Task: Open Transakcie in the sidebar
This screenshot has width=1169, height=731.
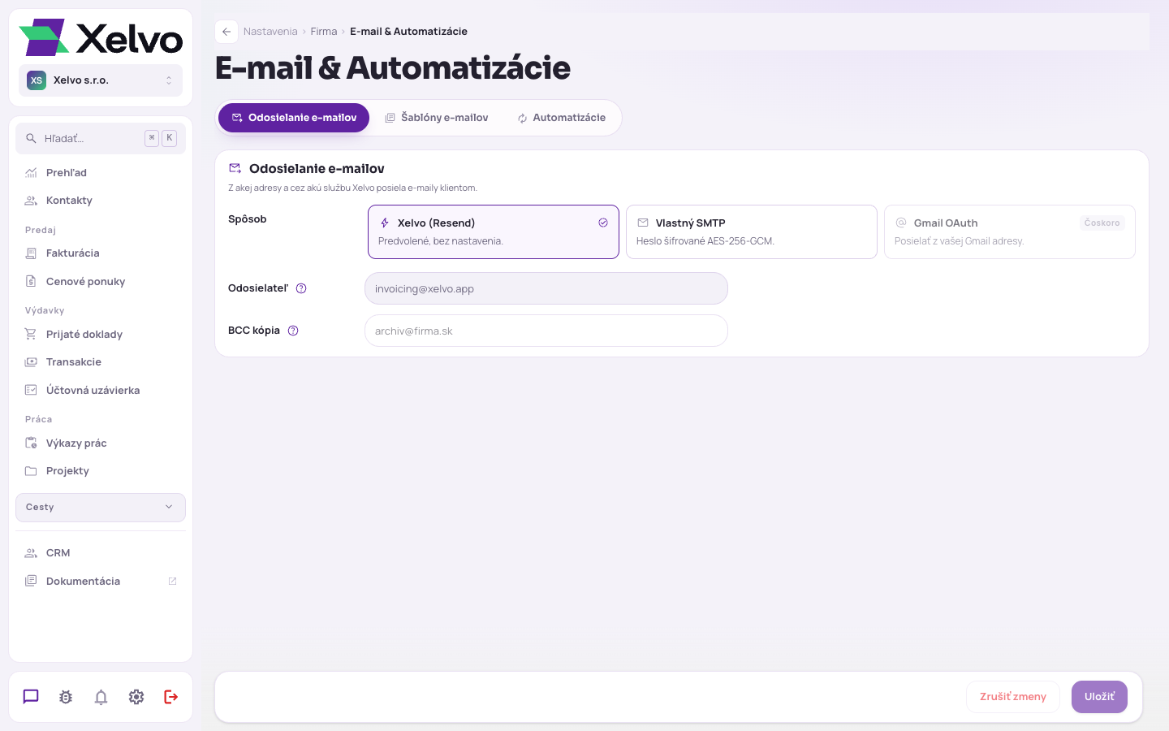Action: coord(101,362)
